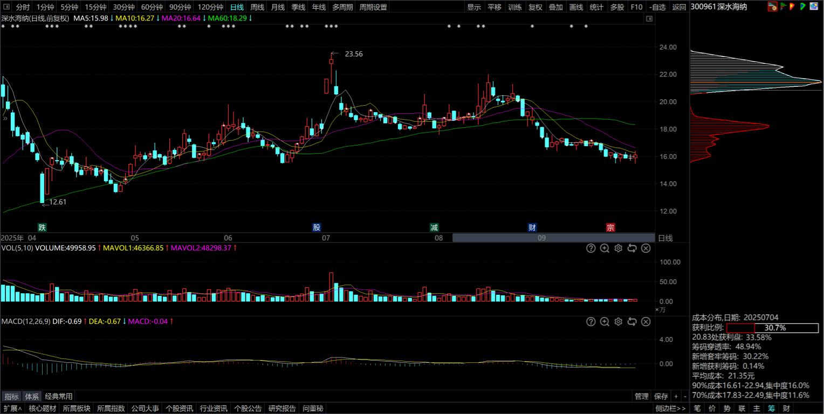Click the switch-indicator arrows icon in MACD panel
Screen dimensions: 824x414
coord(632,322)
